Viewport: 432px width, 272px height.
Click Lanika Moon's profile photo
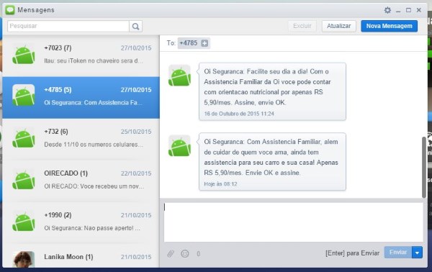pyautogui.click(x=24, y=259)
